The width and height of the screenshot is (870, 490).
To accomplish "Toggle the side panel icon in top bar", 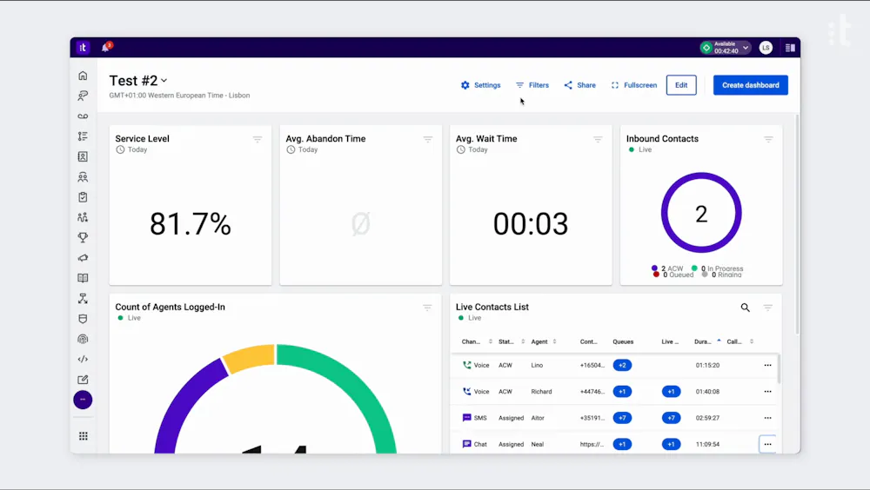I will point(790,48).
